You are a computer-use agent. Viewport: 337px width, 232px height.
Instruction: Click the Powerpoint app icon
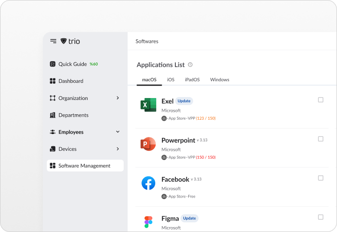pos(148,144)
